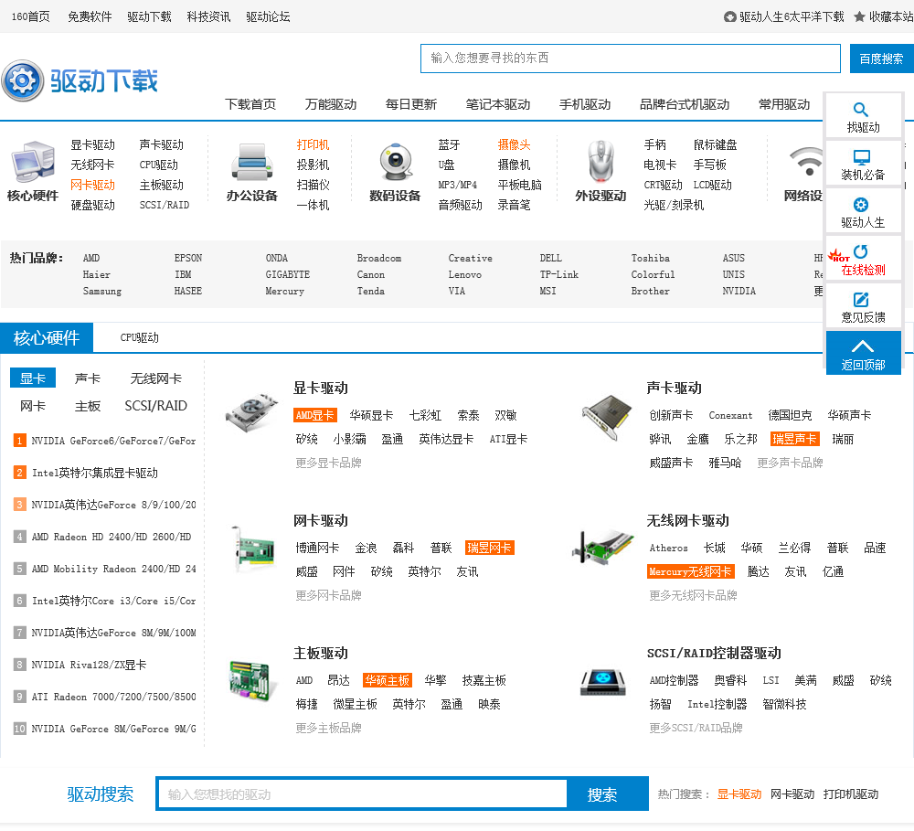This screenshot has width=914, height=831.
Task: Open the AMD hot brand link
Action: tap(90, 258)
